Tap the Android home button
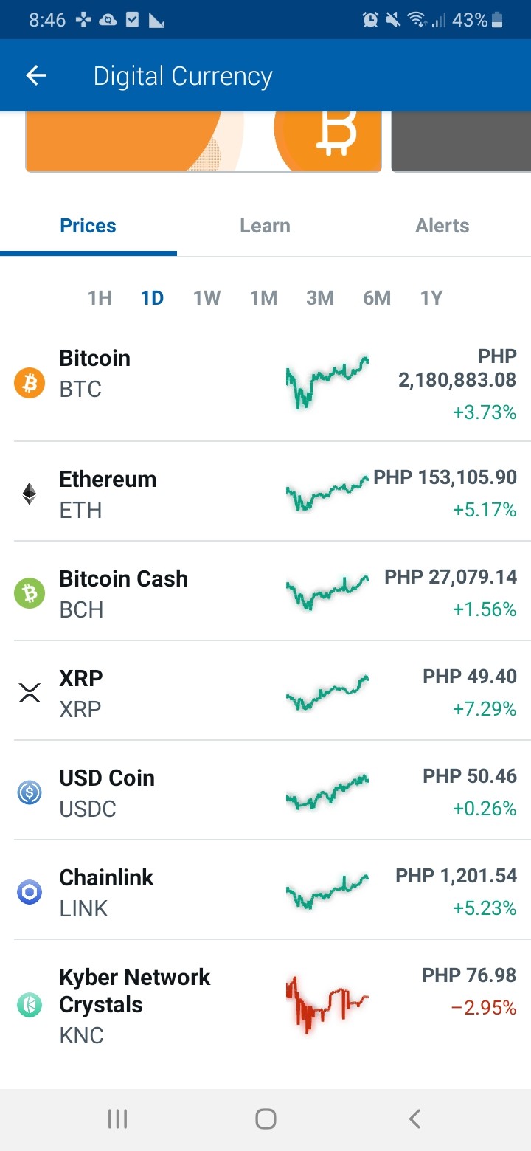 pyautogui.click(x=265, y=1119)
